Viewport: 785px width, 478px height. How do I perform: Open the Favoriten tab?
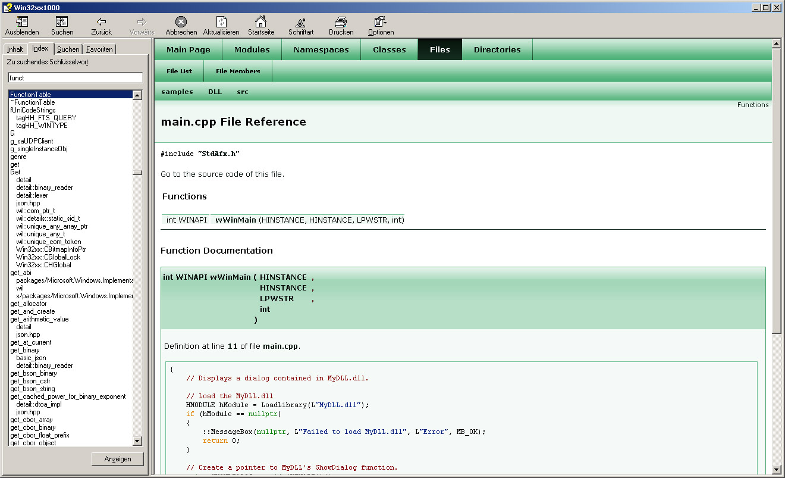click(99, 49)
